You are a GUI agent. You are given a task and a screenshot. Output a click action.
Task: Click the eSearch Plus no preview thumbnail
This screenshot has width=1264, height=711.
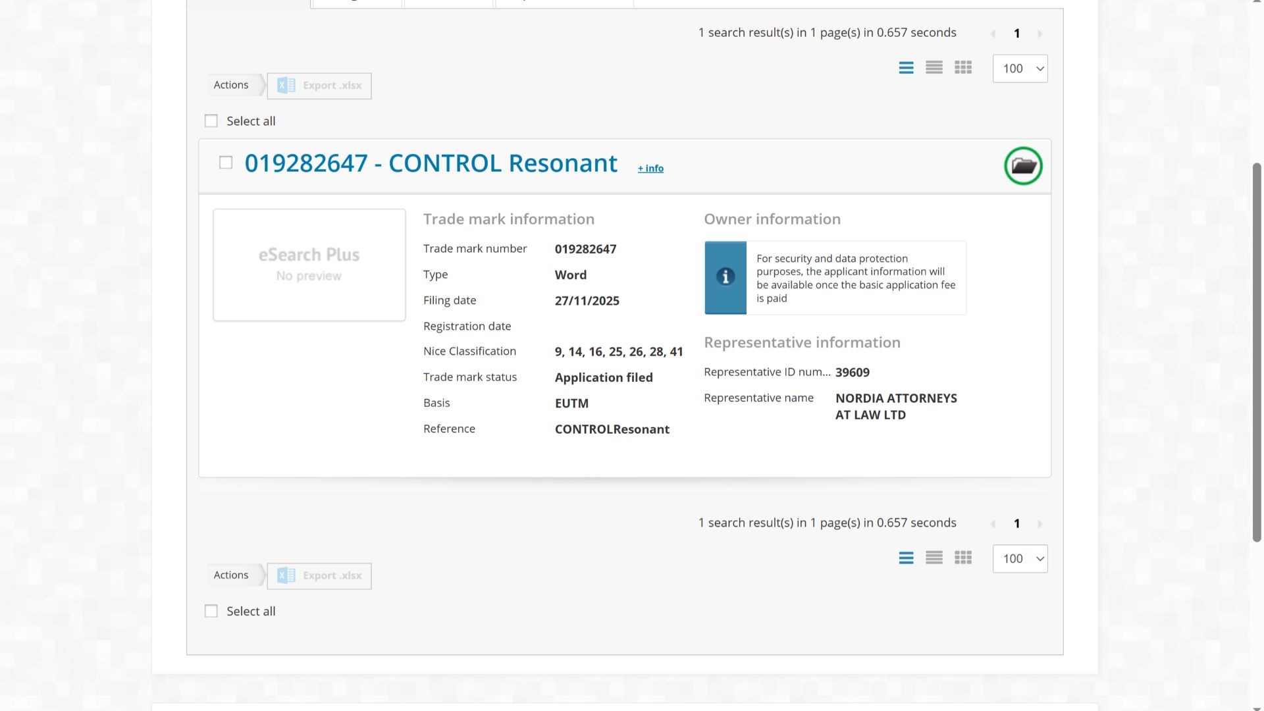coord(309,265)
